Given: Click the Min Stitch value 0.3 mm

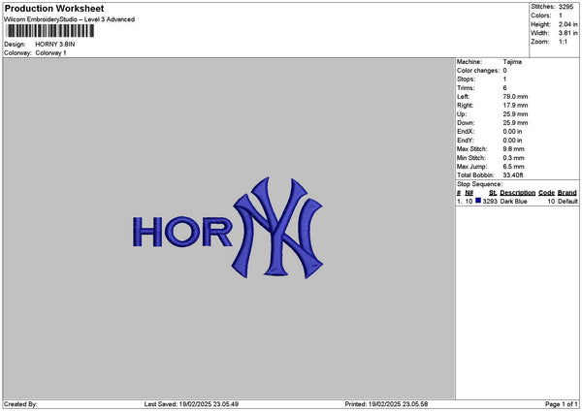Looking at the screenshot, I should click(x=514, y=158).
